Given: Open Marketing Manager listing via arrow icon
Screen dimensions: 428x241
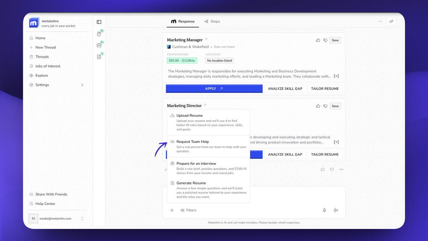Looking at the screenshot, I should [x=206, y=39].
